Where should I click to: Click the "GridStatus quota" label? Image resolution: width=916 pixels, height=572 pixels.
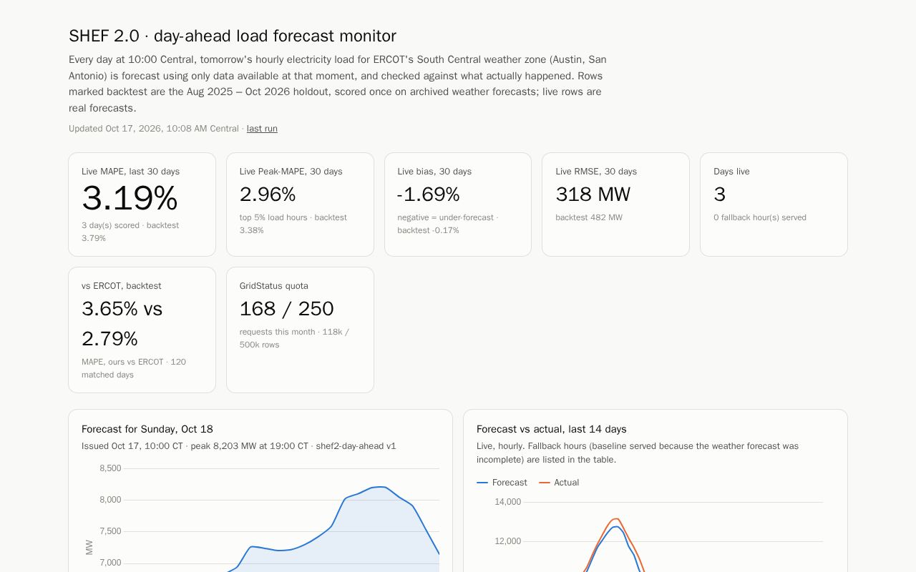[x=274, y=286]
